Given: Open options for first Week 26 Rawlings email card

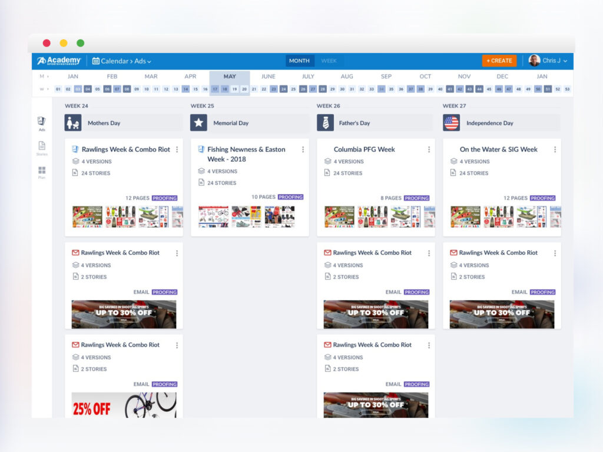Looking at the screenshot, I should (429, 253).
